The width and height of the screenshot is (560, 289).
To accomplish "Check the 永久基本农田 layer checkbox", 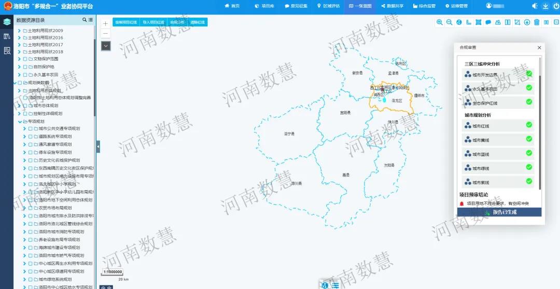I will tap(25, 75).
